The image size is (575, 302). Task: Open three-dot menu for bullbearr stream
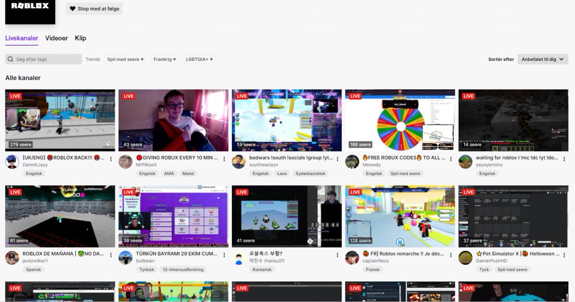pos(224,255)
